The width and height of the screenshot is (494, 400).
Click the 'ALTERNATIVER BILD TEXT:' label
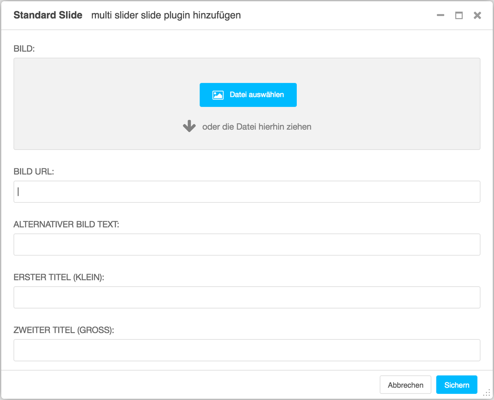66,224
